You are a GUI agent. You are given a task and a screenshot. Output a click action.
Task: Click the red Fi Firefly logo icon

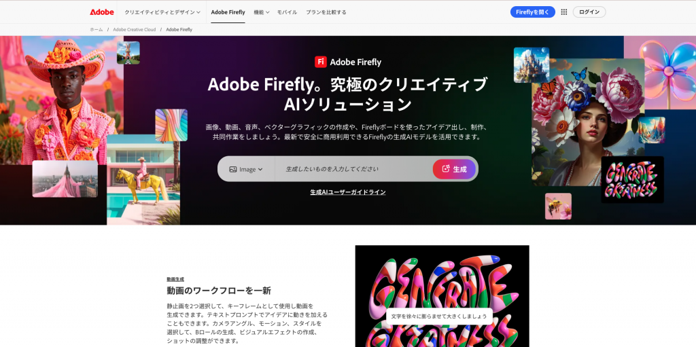(x=321, y=62)
